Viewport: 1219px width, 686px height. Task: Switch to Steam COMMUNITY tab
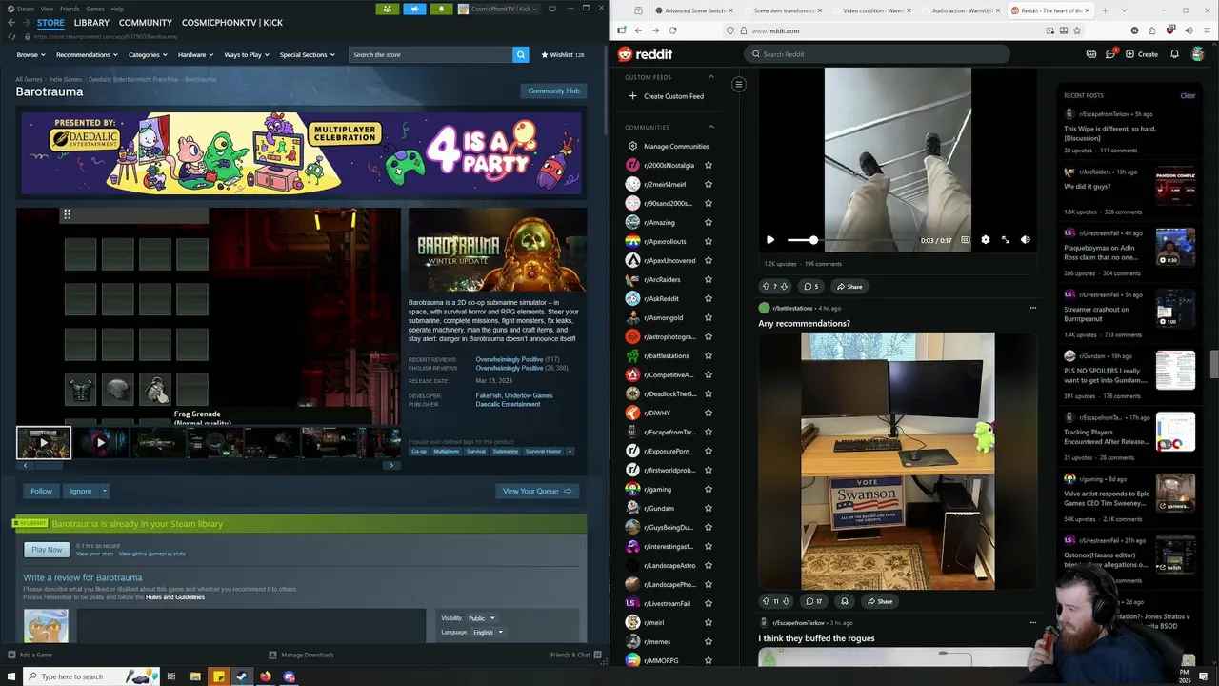point(146,22)
